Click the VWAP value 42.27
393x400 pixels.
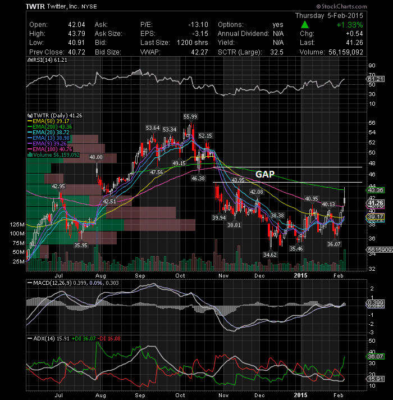pyautogui.click(x=199, y=52)
